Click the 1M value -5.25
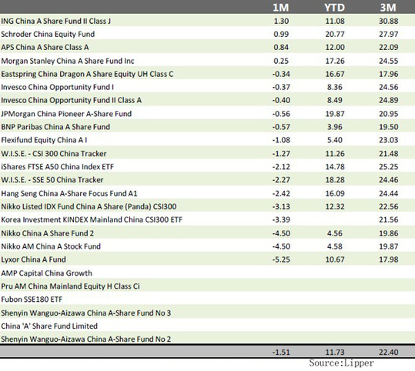The width and height of the screenshot is (415, 371). pyautogui.click(x=281, y=259)
